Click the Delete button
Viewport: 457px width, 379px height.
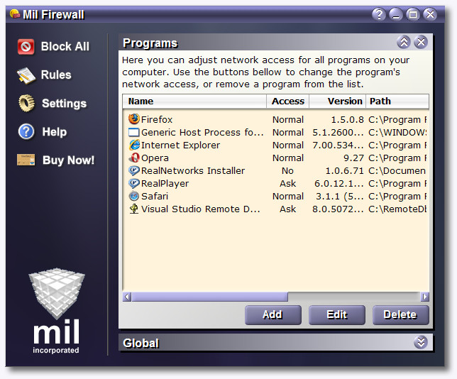click(x=401, y=315)
